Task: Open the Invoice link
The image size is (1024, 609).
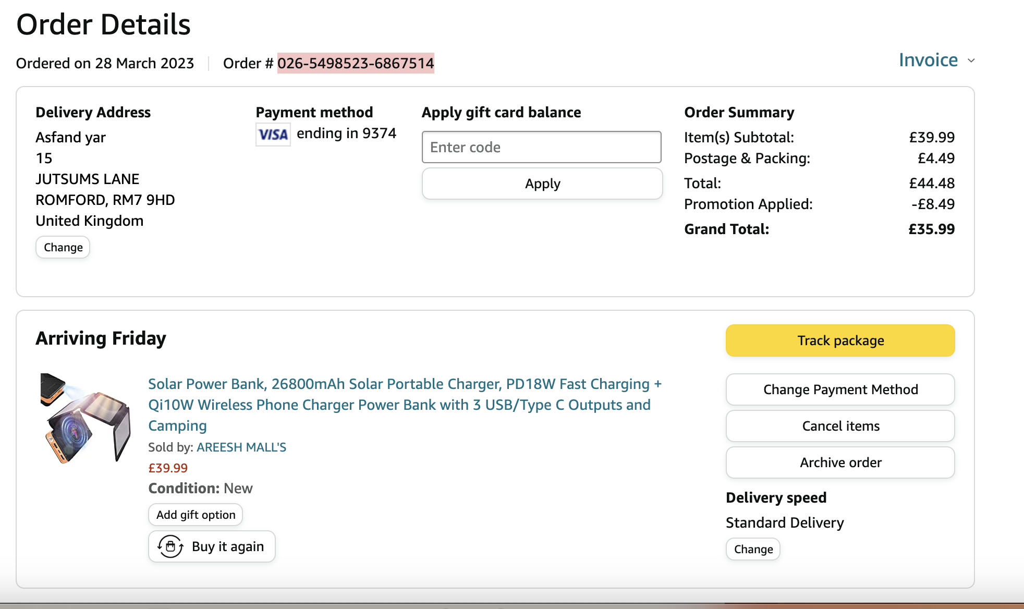Action: click(928, 60)
